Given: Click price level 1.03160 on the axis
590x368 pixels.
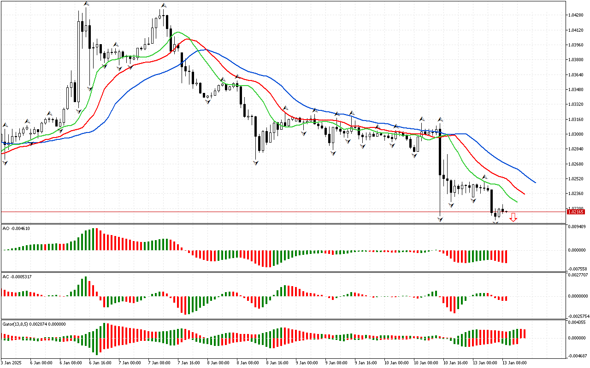Looking at the screenshot, I should (x=577, y=119).
